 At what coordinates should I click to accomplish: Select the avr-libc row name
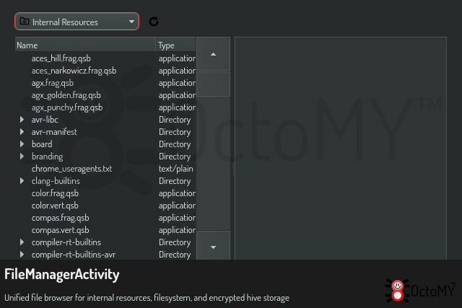click(x=45, y=120)
